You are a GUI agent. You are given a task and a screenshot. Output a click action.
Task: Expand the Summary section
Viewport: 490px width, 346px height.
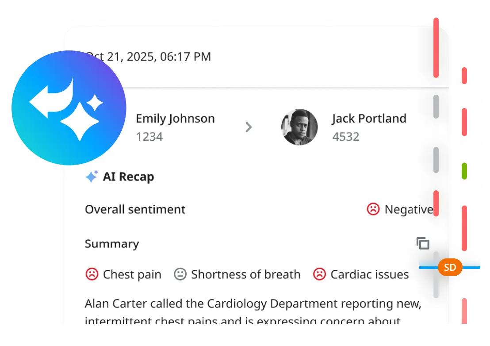[x=112, y=243]
